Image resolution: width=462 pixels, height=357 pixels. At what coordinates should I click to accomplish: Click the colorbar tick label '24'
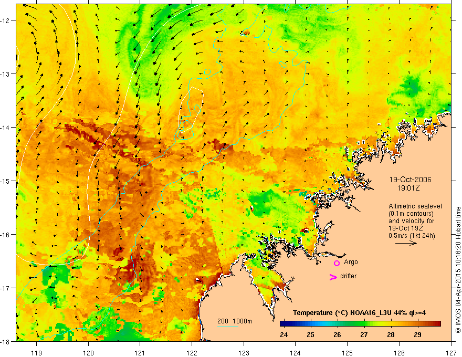click(283, 334)
